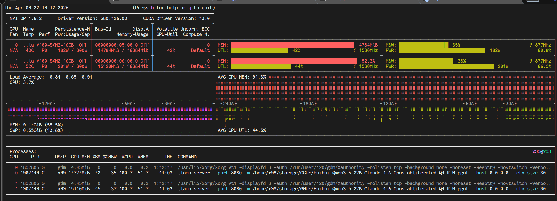Click GPU 1 red memory bar at 92.3%
The height and width of the screenshot is (201, 557).
(294, 61)
